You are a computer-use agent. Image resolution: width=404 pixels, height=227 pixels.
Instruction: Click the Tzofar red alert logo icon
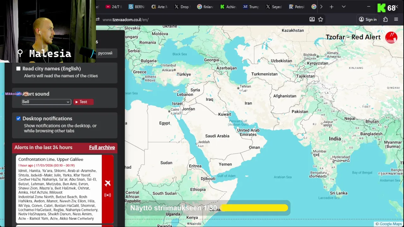pyautogui.click(x=391, y=37)
